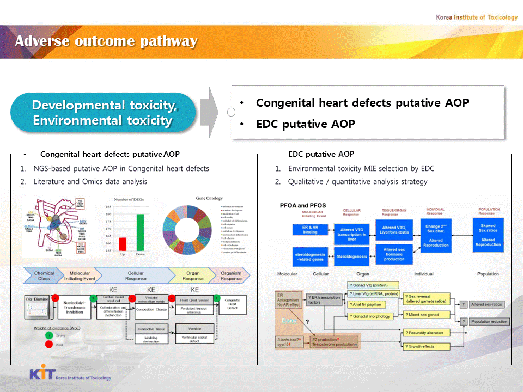Select the 'Organ Response' chevron
The width and height of the screenshot is (523, 392).
coord(193,275)
